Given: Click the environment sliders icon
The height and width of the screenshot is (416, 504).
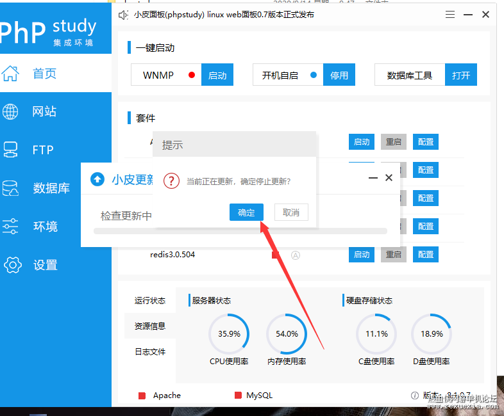Looking at the screenshot, I should 10,227.
